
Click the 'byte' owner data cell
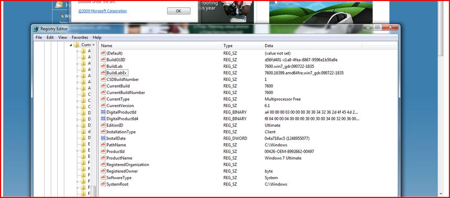coord(269,171)
